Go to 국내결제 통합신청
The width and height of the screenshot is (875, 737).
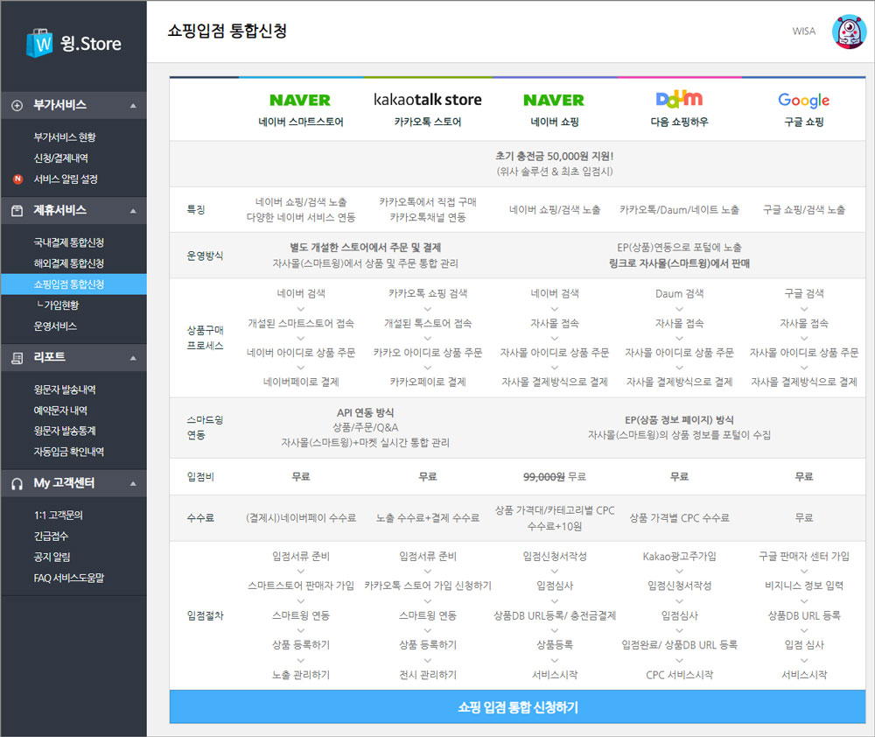[x=68, y=242]
